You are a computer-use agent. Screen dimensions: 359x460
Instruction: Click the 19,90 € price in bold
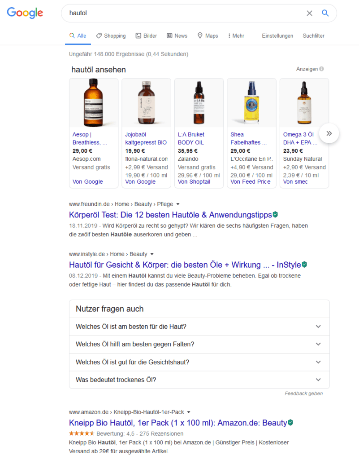pos(135,151)
